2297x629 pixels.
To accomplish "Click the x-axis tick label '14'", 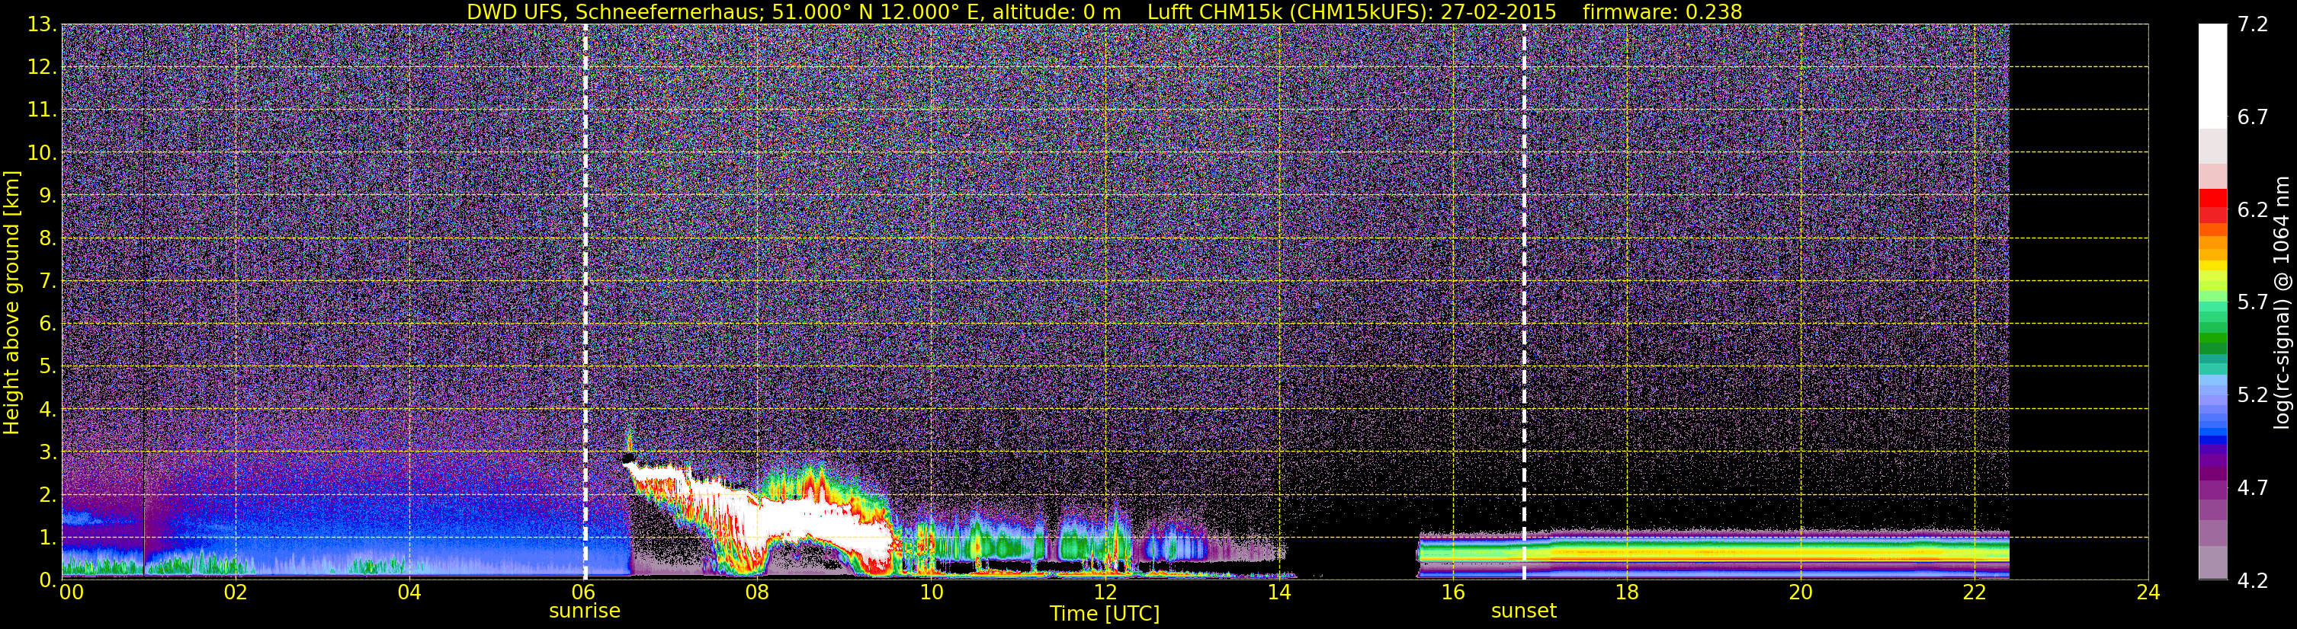I will pos(1278,592).
